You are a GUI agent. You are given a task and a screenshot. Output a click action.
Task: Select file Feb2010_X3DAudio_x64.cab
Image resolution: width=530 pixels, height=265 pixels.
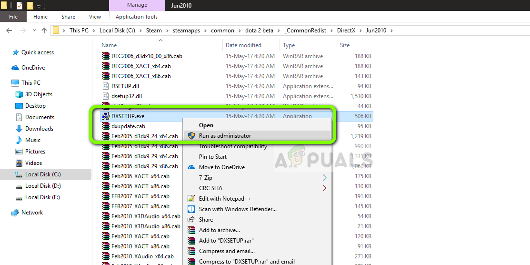tap(146, 216)
